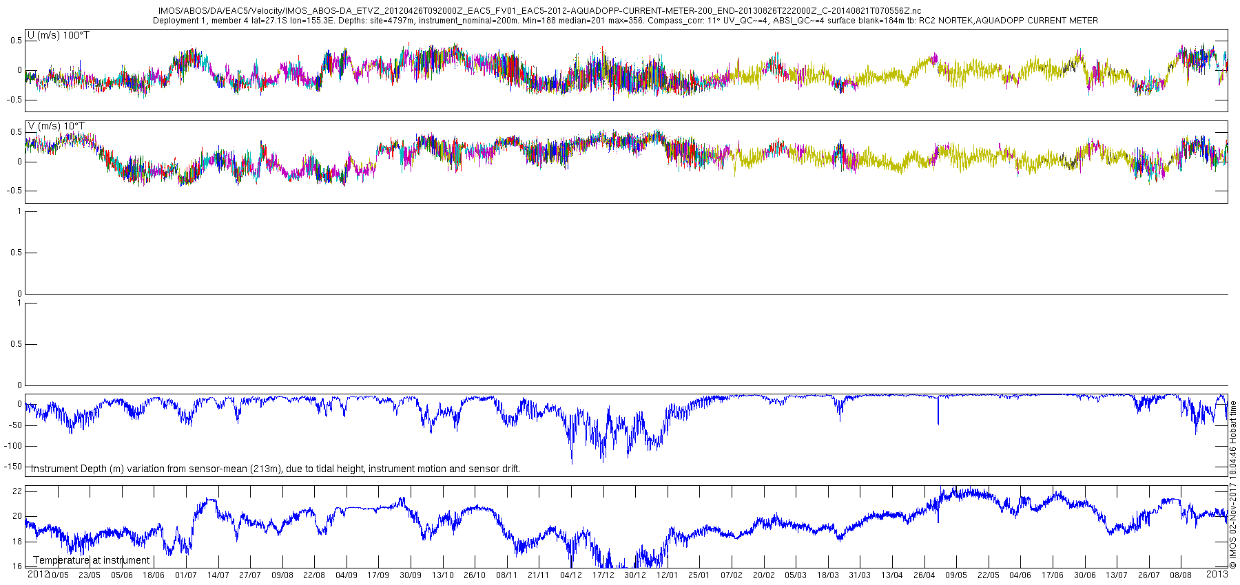Choose the '12/01' date tick label
This screenshot has height=585, width=1240.
pos(668,575)
